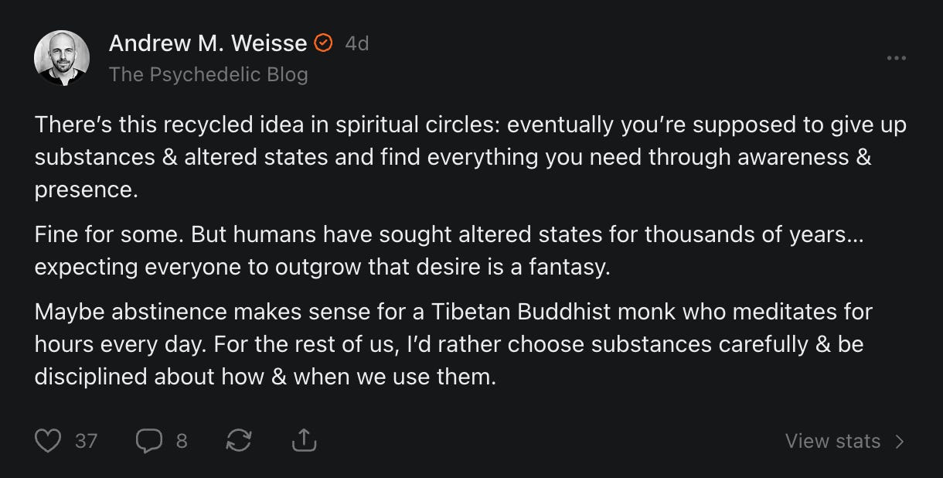
Task: Click the last line 'disciplined about how & when'
Action: [x=264, y=377]
